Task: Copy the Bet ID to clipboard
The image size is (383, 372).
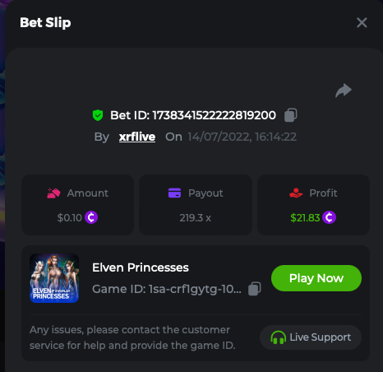Action: (x=291, y=115)
